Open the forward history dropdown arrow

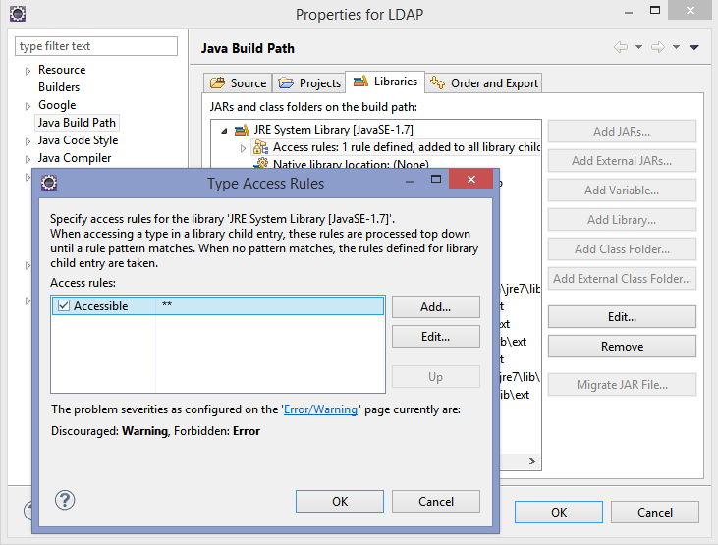pos(677,47)
